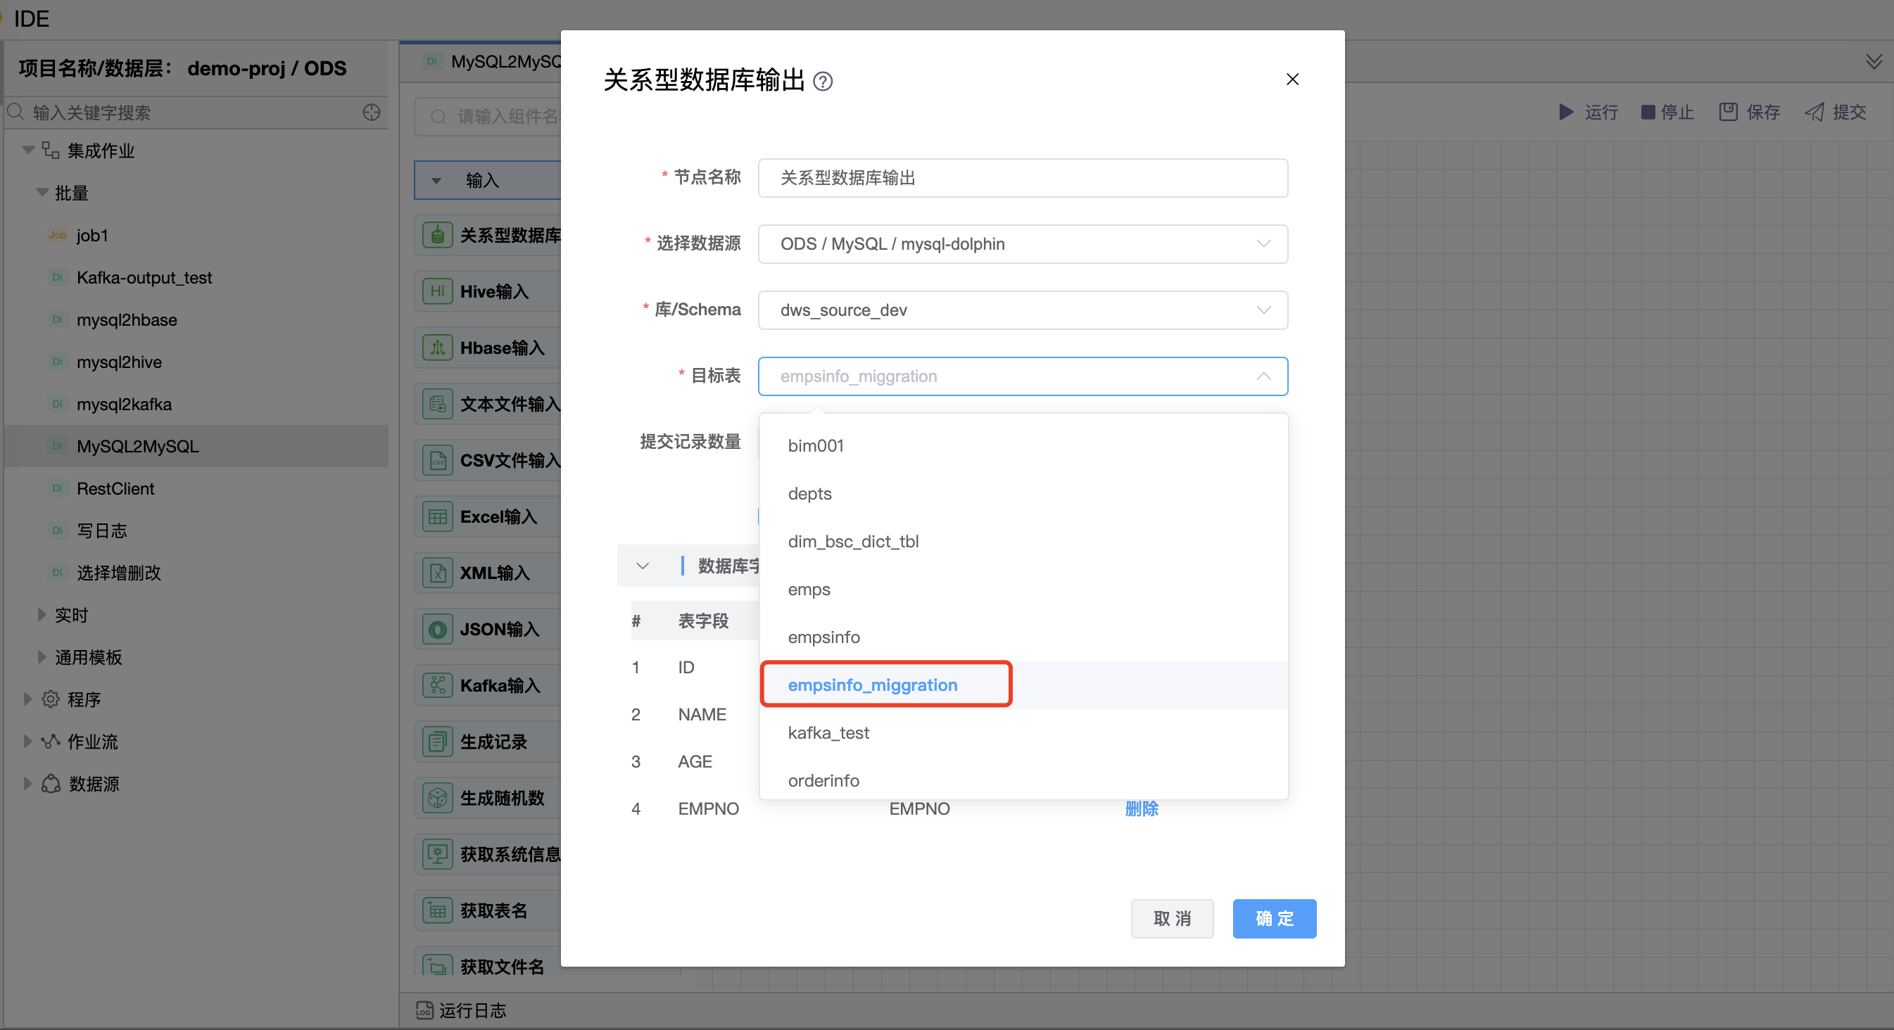Expand the 作业流 tree node
This screenshot has height=1030, width=1894.
click(x=28, y=741)
